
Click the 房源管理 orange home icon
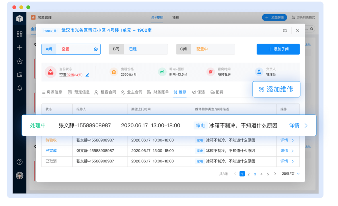33,18
